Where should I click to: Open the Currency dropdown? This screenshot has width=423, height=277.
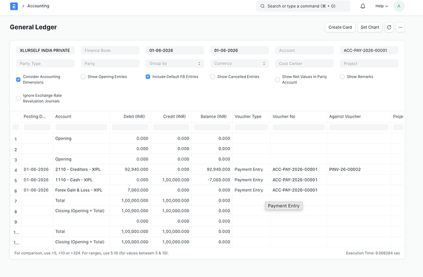coord(240,63)
